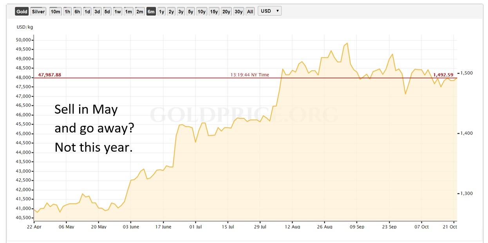Viewport: 488px width, 243px height.
Task: Show the 3y price history
Action: [181, 11]
